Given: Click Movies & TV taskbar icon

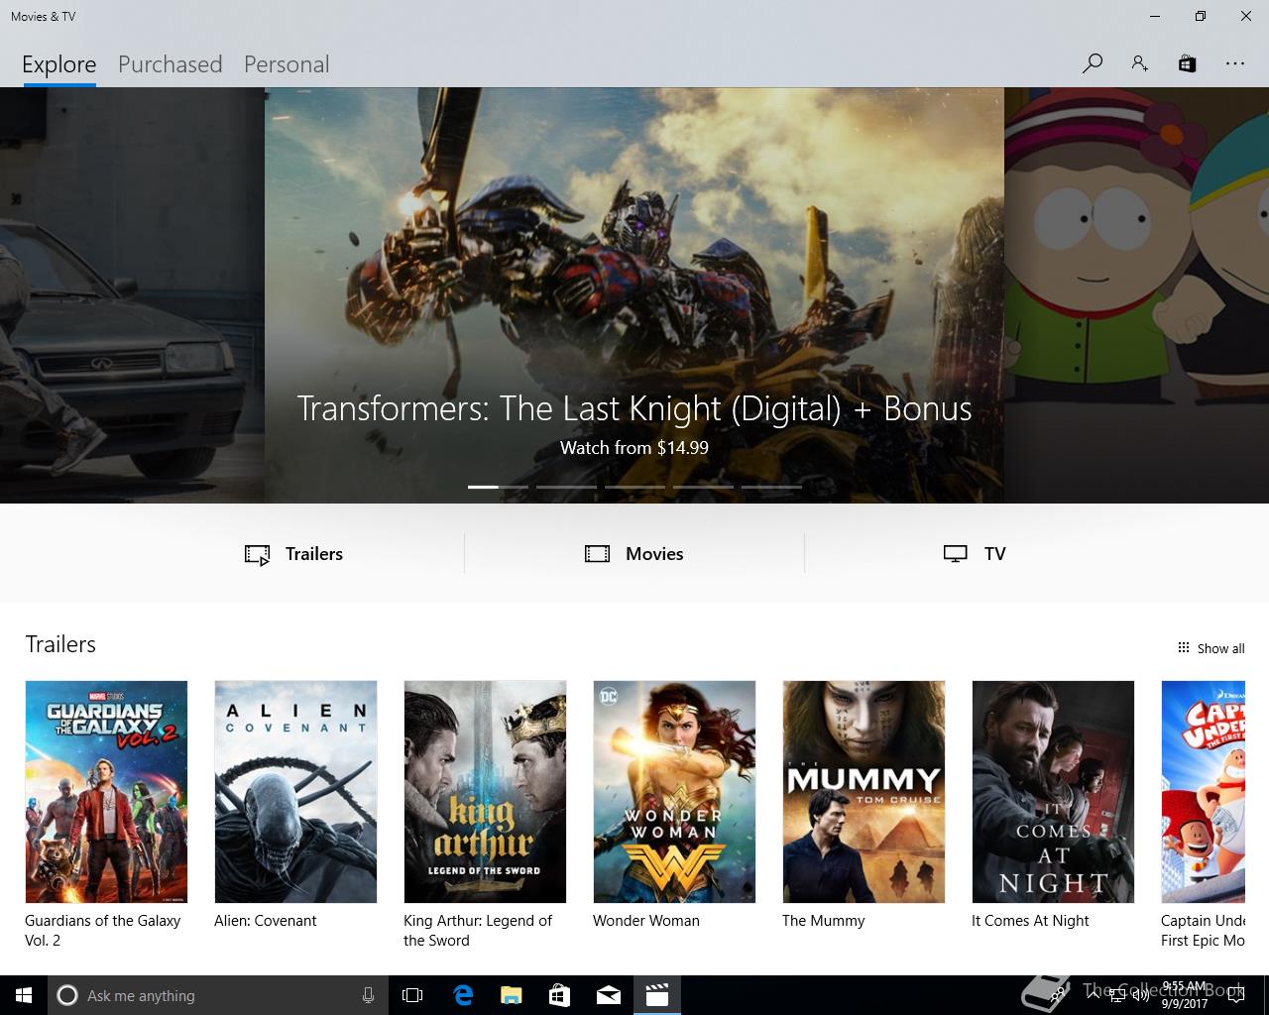Looking at the screenshot, I should (657, 995).
